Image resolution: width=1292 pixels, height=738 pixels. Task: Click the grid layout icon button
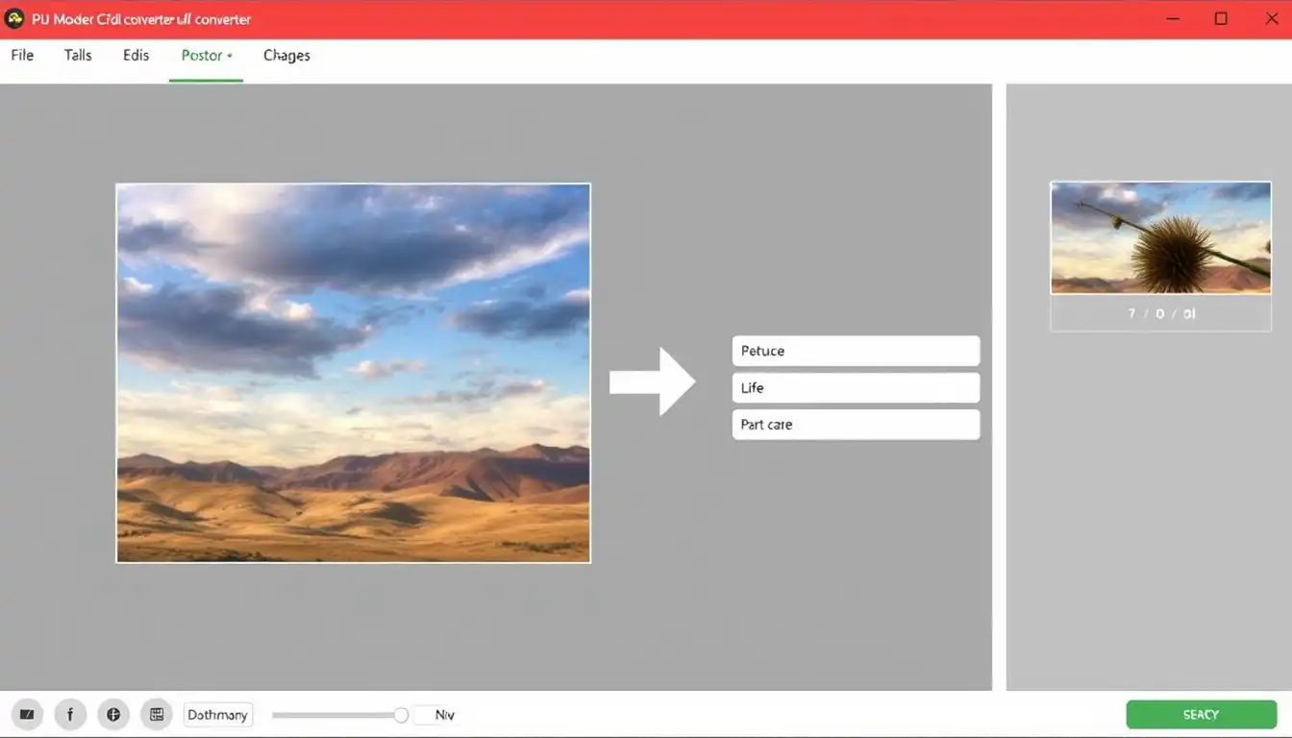(157, 715)
